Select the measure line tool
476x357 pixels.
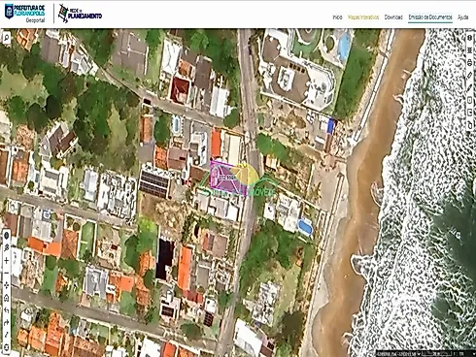coord(6,335)
